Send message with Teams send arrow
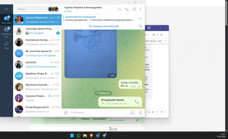Viewport: 228px width, 139px height. click(162, 112)
